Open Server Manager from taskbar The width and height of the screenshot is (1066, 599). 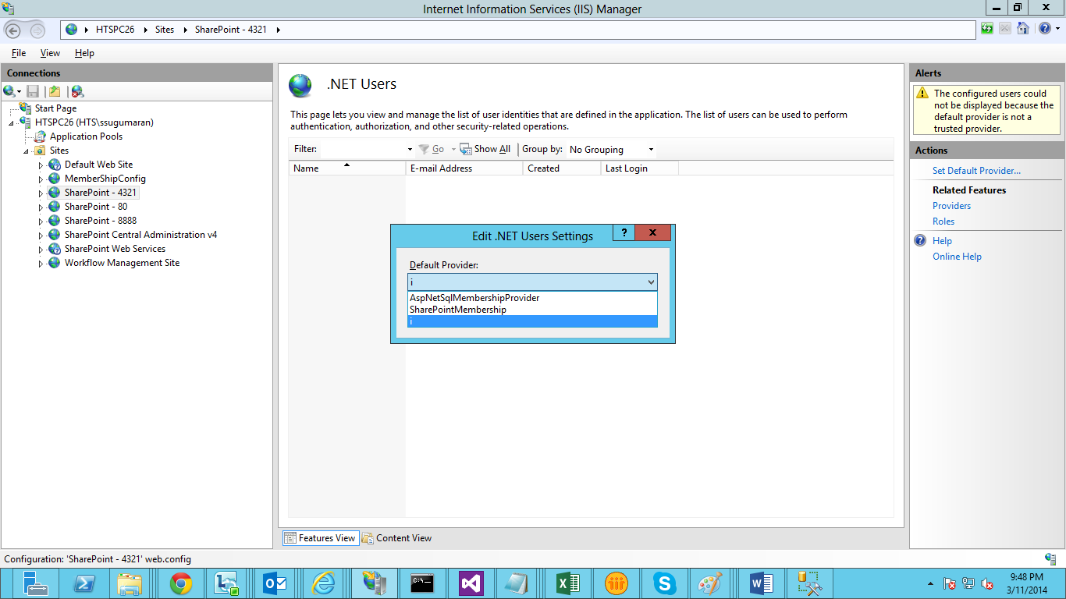tap(36, 583)
